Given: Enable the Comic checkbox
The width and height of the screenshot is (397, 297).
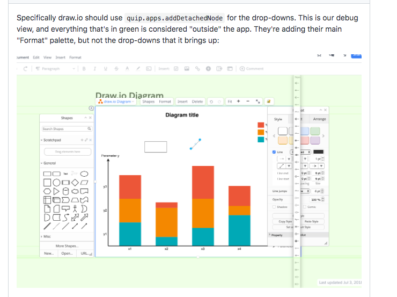Looking at the screenshot, I should (305, 207).
